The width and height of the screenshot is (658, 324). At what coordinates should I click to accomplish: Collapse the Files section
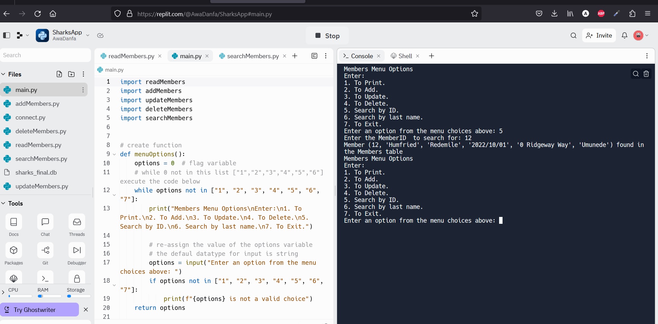(x=3, y=74)
